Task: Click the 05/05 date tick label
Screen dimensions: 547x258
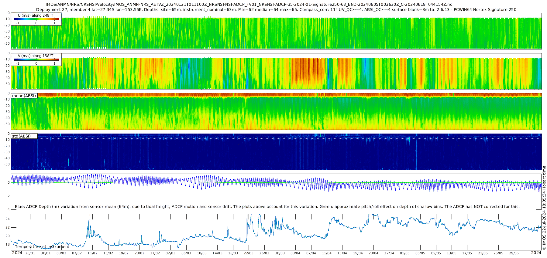Action: [420, 253]
